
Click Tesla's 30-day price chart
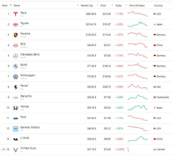[x=138, y=14]
